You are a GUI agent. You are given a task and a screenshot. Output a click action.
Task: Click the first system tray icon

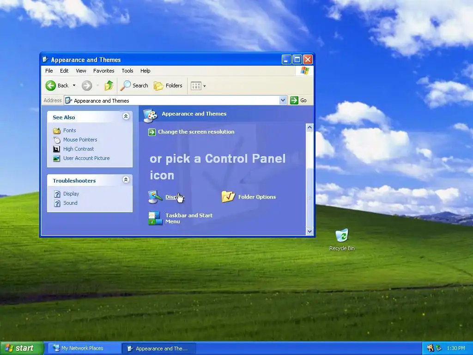pos(431,349)
